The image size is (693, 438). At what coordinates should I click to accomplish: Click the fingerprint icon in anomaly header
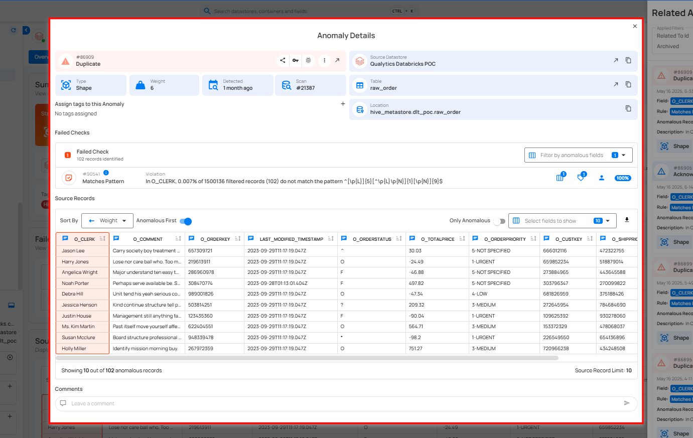click(x=309, y=60)
